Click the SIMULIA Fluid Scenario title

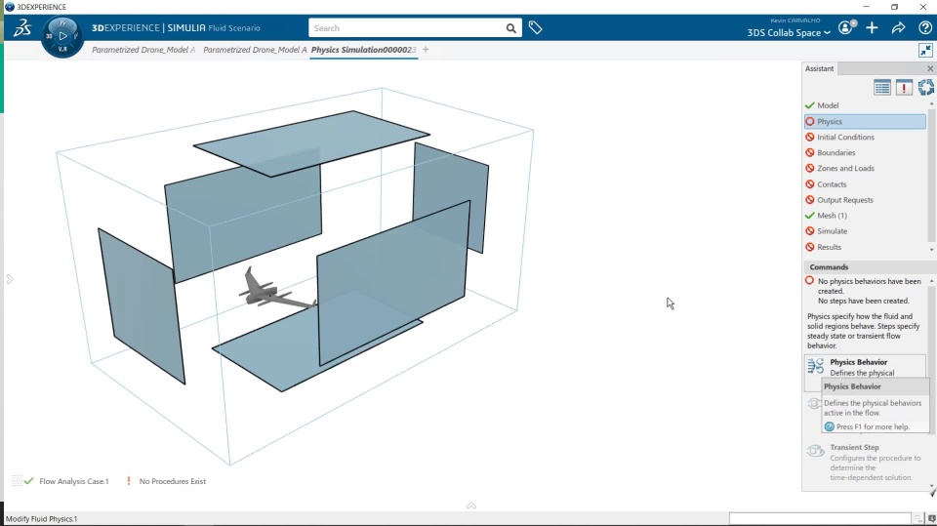214,28
